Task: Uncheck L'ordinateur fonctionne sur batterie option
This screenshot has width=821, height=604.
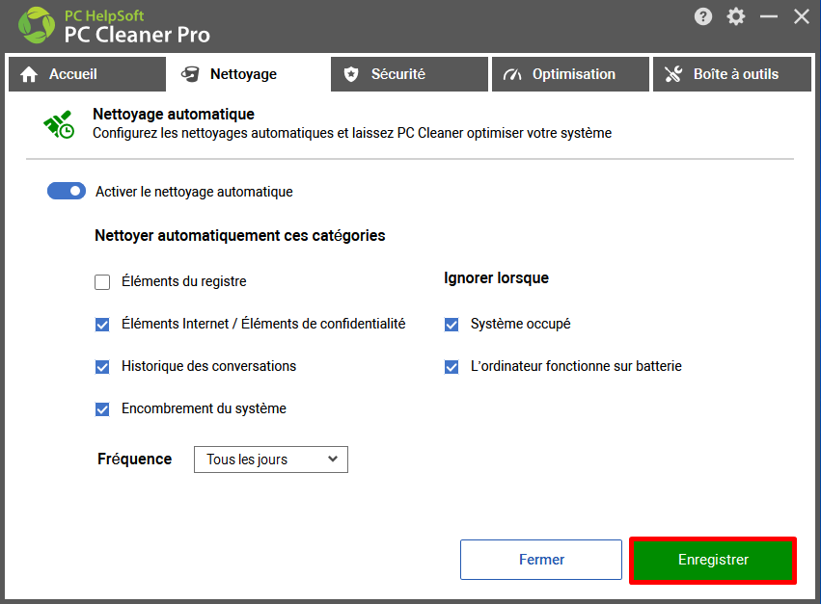Action: (x=452, y=367)
